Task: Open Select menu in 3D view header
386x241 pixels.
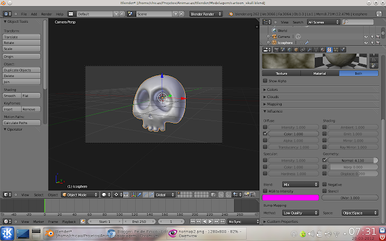Action: 39,195
